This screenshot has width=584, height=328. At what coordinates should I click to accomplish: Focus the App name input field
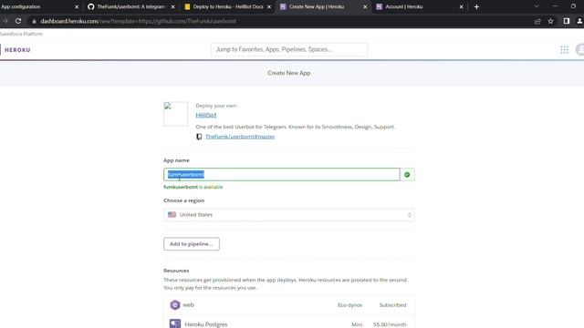[282, 174]
